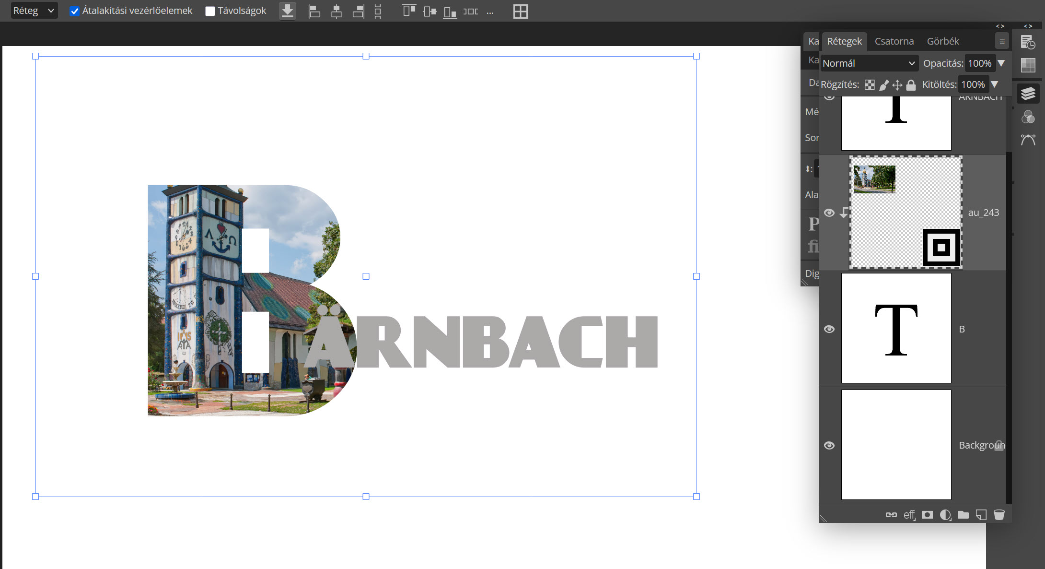Click the smart object badge on au_243 thumbnail
The image size is (1045, 569).
point(941,248)
